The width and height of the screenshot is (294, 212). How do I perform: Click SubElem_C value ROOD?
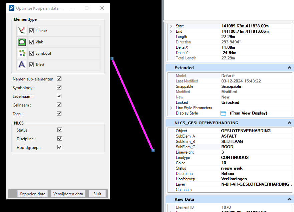coord(227,147)
